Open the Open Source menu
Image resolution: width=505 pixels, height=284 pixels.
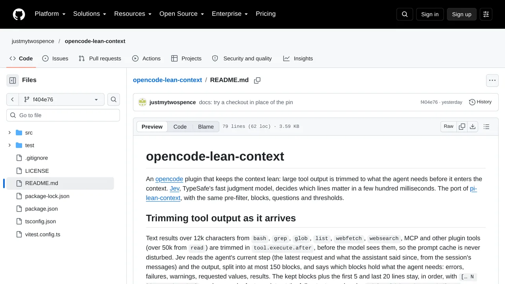[x=181, y=14]
